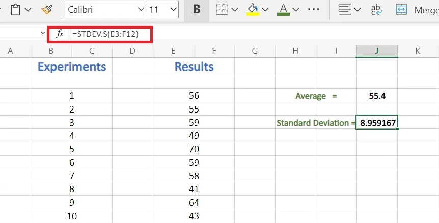Expand the Borders options arrow
Screen dimensions: 439x223
tap(235, 10)
